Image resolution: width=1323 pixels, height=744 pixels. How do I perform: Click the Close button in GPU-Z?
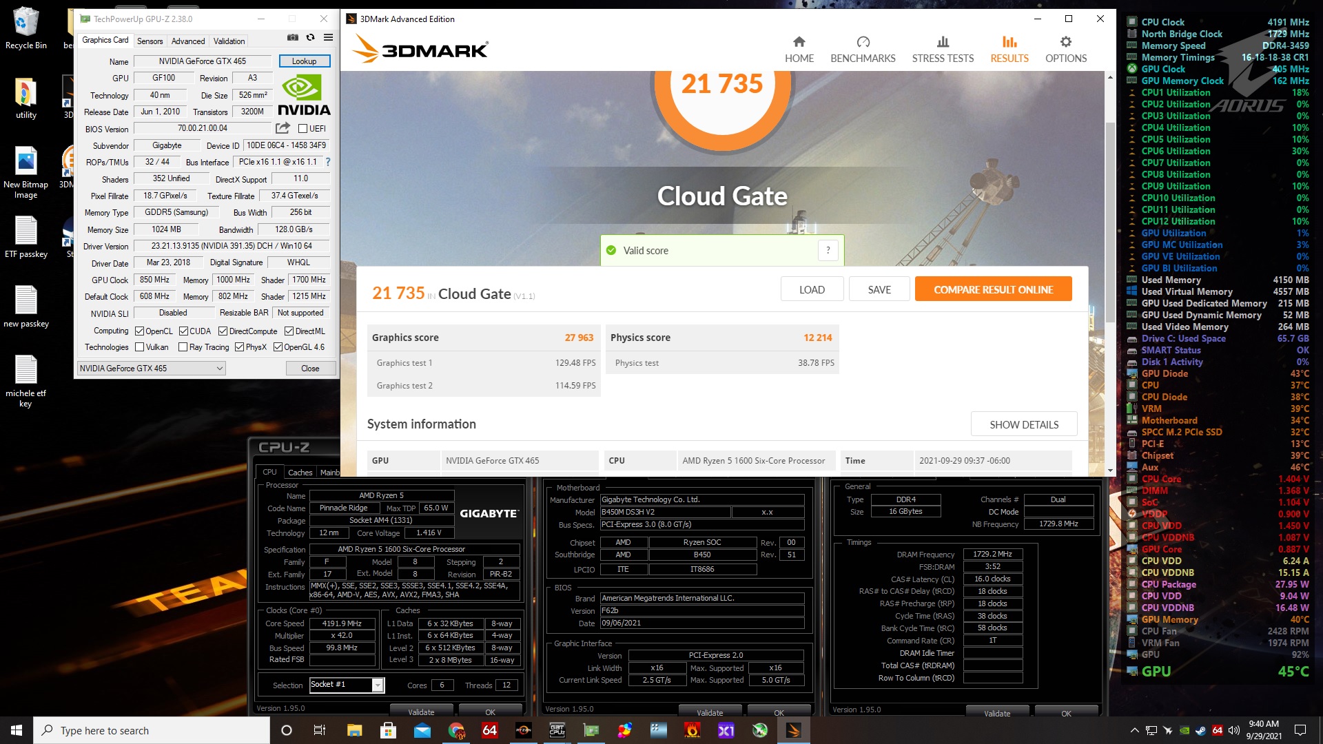pyautogui.click(x=310, y=369)
